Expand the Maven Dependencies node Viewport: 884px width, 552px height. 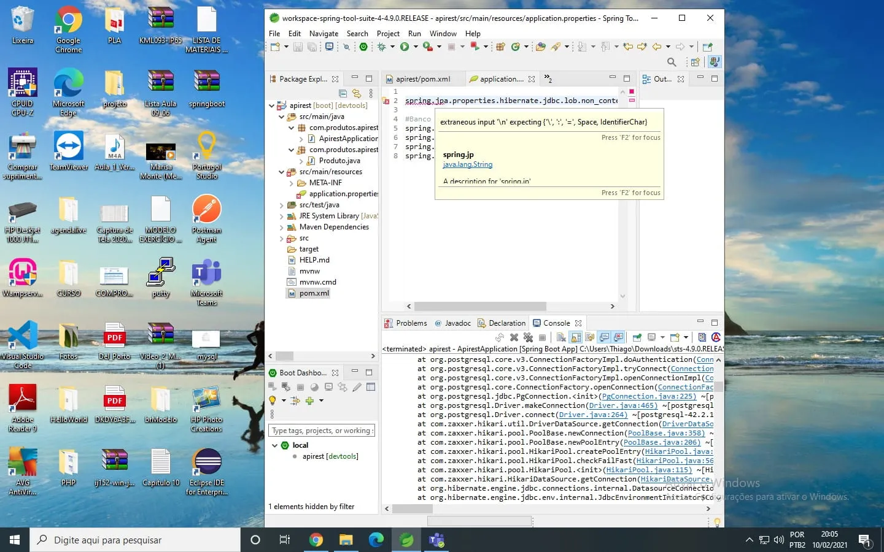[282, 227]
